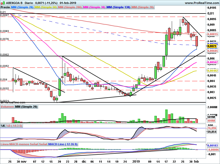Open the Volumen panel label

7,107
